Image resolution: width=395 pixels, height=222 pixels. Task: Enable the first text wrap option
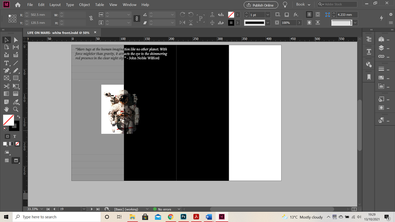pyautogui.click(x=309, y=15)
